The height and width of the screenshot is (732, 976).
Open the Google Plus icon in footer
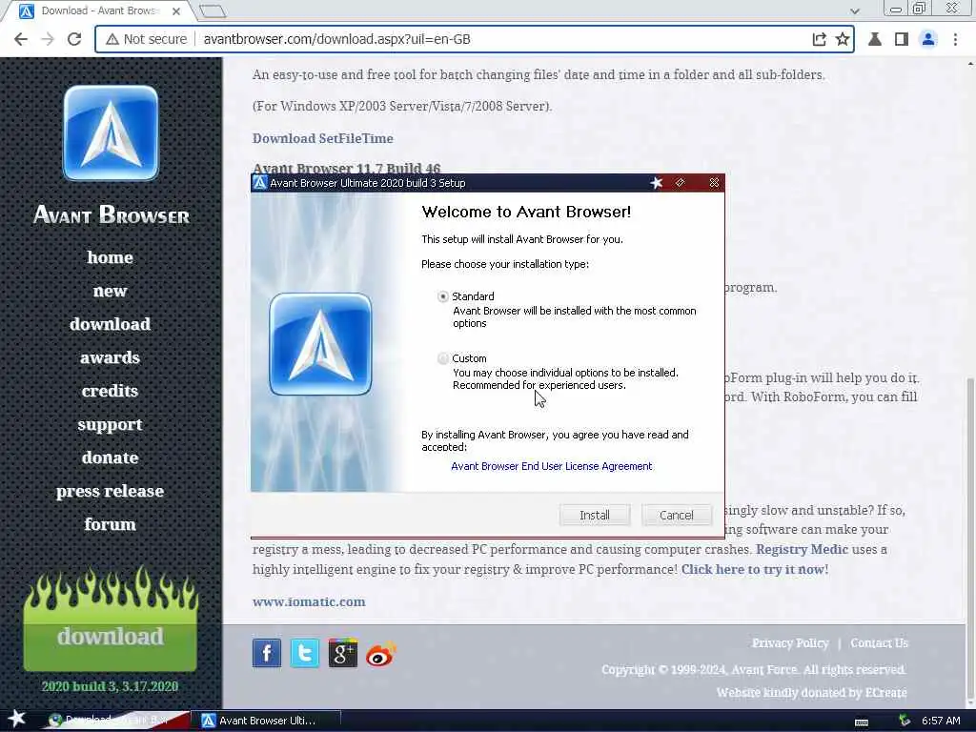coord(343,653)
